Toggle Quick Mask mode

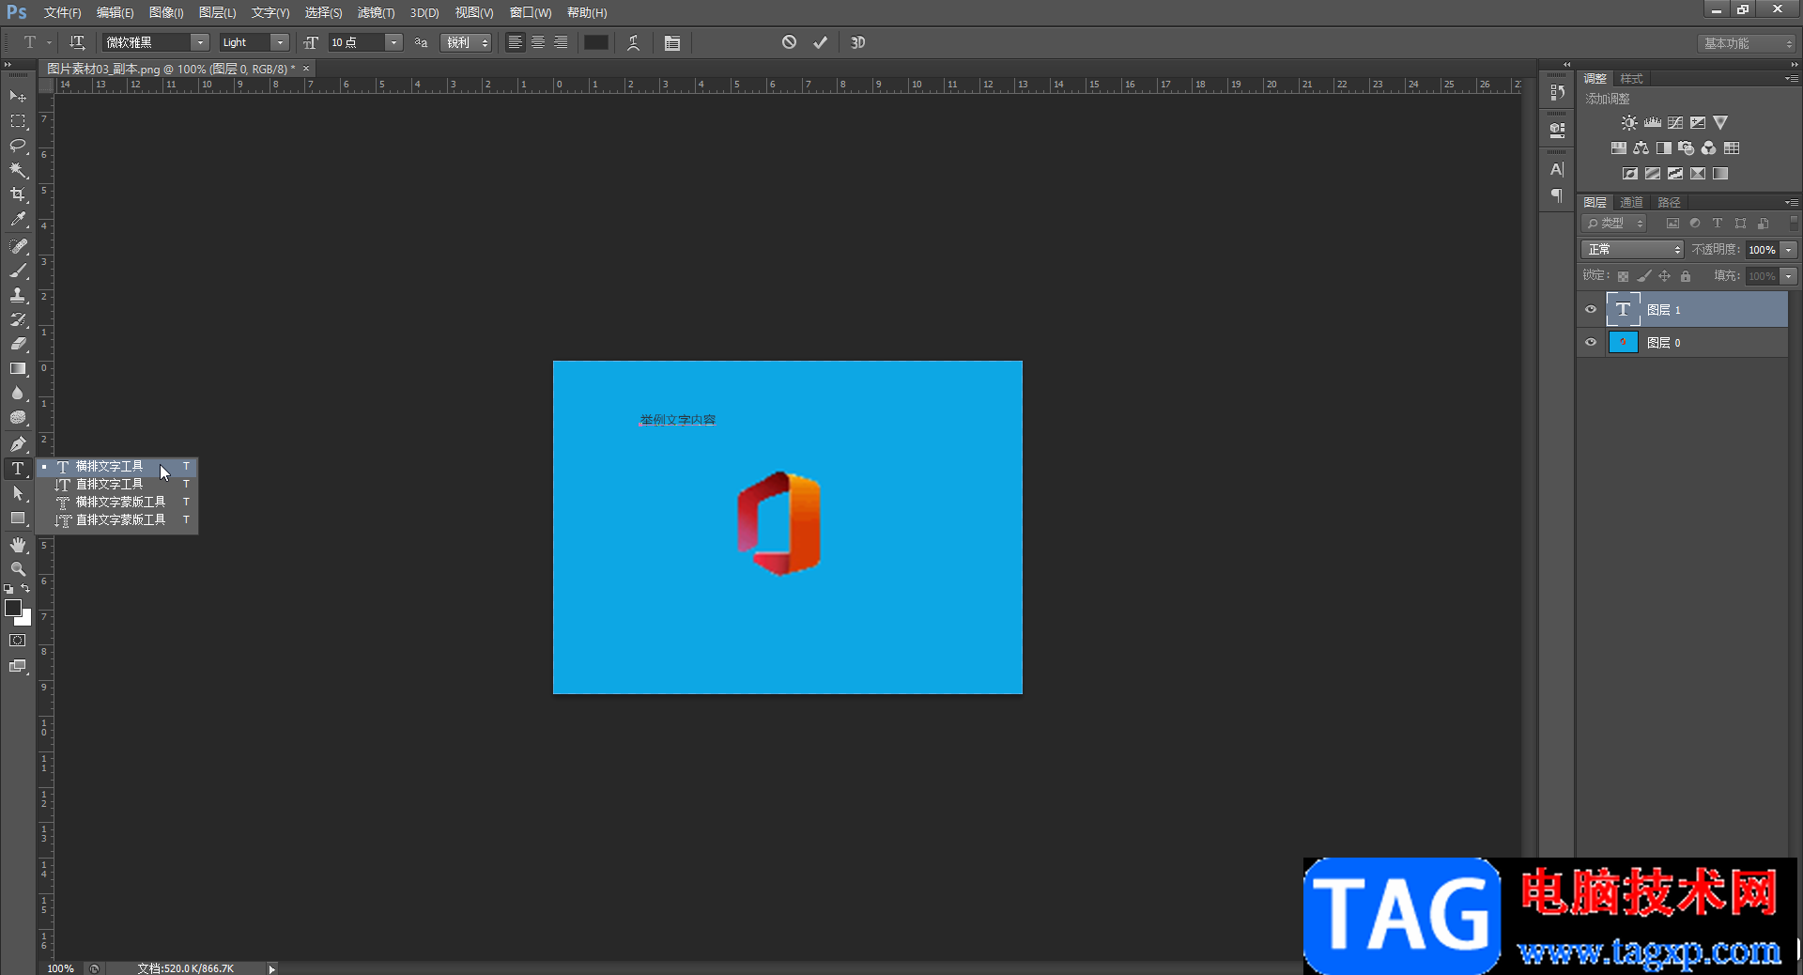click(18, 641)
